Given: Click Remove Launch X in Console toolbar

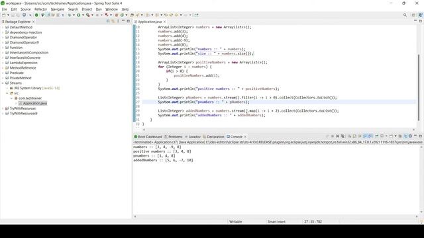Looking at the screenshot, I should pos(337,136).
